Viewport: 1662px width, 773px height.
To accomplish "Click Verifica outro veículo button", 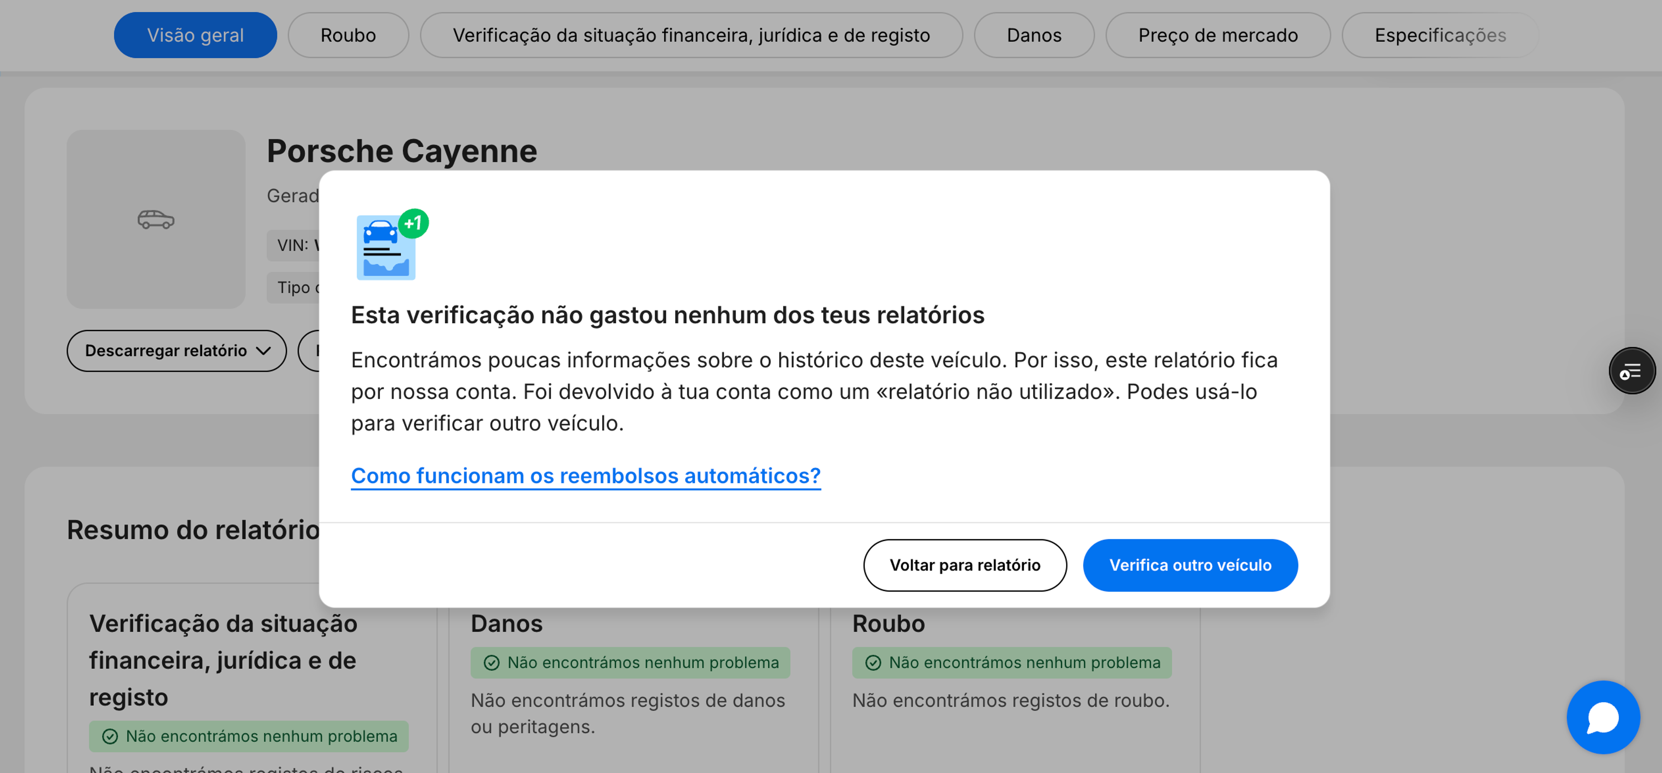I will click(x=1190, y=565).
